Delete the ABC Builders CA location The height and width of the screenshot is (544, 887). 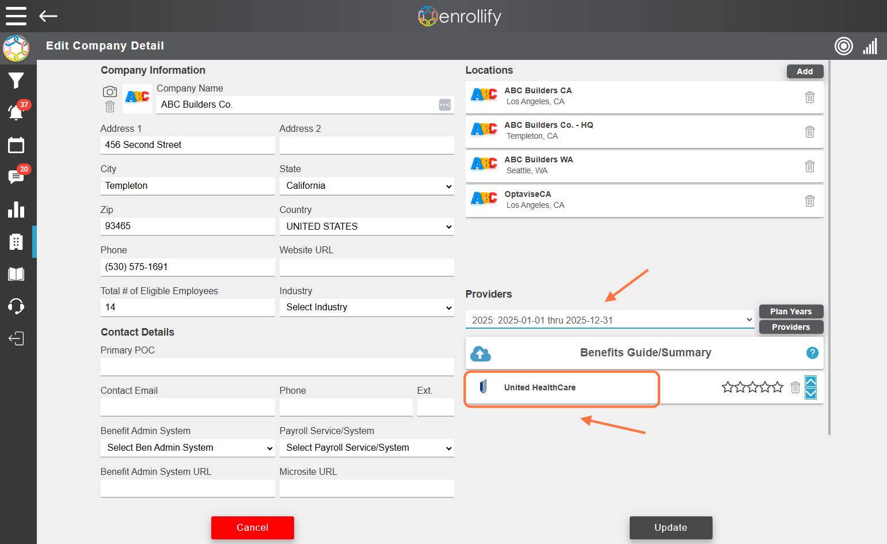(x=810, y=97)
